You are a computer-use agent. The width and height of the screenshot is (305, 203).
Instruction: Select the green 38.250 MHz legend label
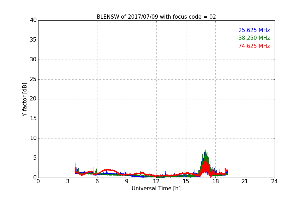[254, 38]
